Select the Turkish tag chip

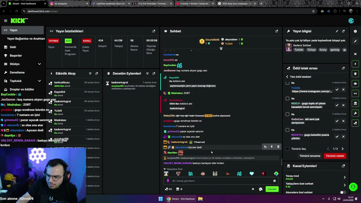(x=299, y=50)
